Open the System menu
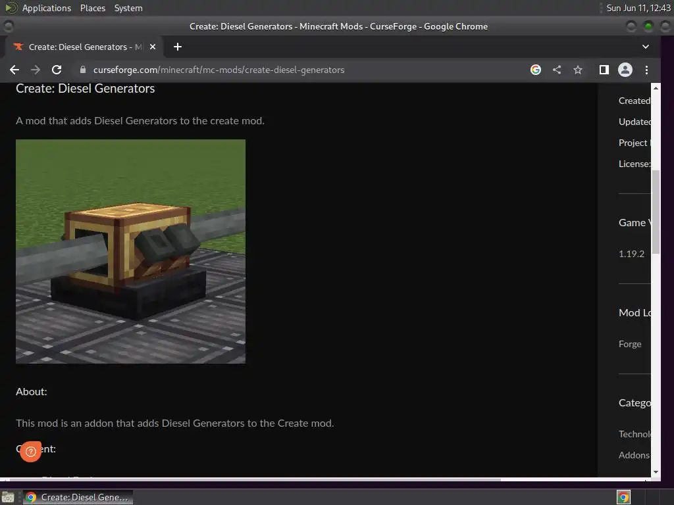The width and height of the screenshot is (674, 505). (x=128, y=8)
